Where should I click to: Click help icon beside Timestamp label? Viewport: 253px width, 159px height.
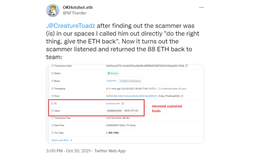(52, 89)
